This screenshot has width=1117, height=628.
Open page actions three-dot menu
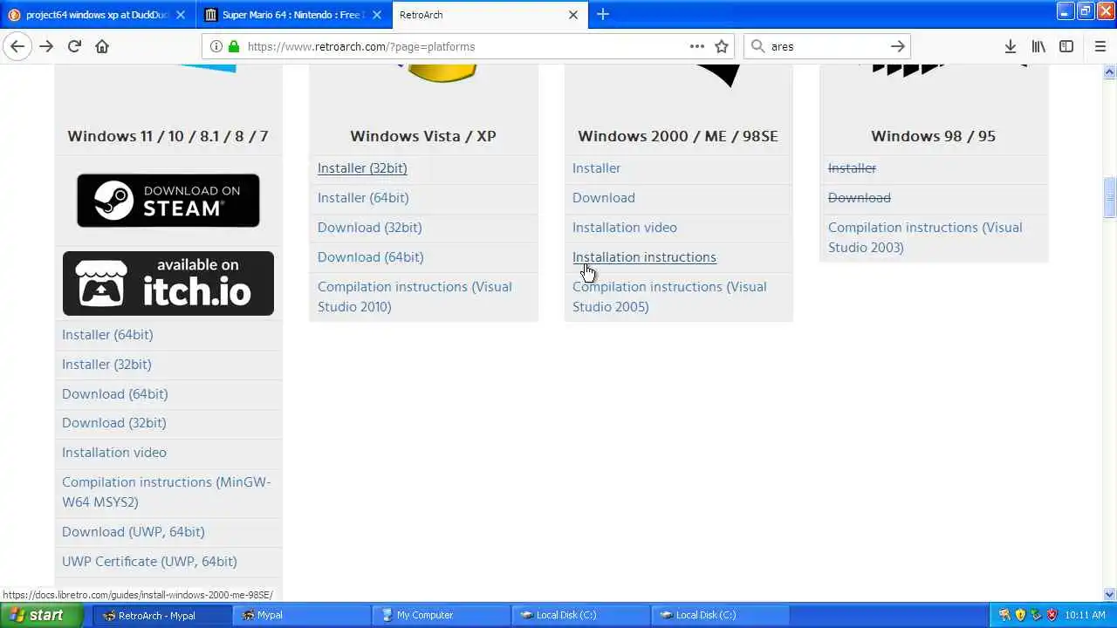[x=696, y=46]
